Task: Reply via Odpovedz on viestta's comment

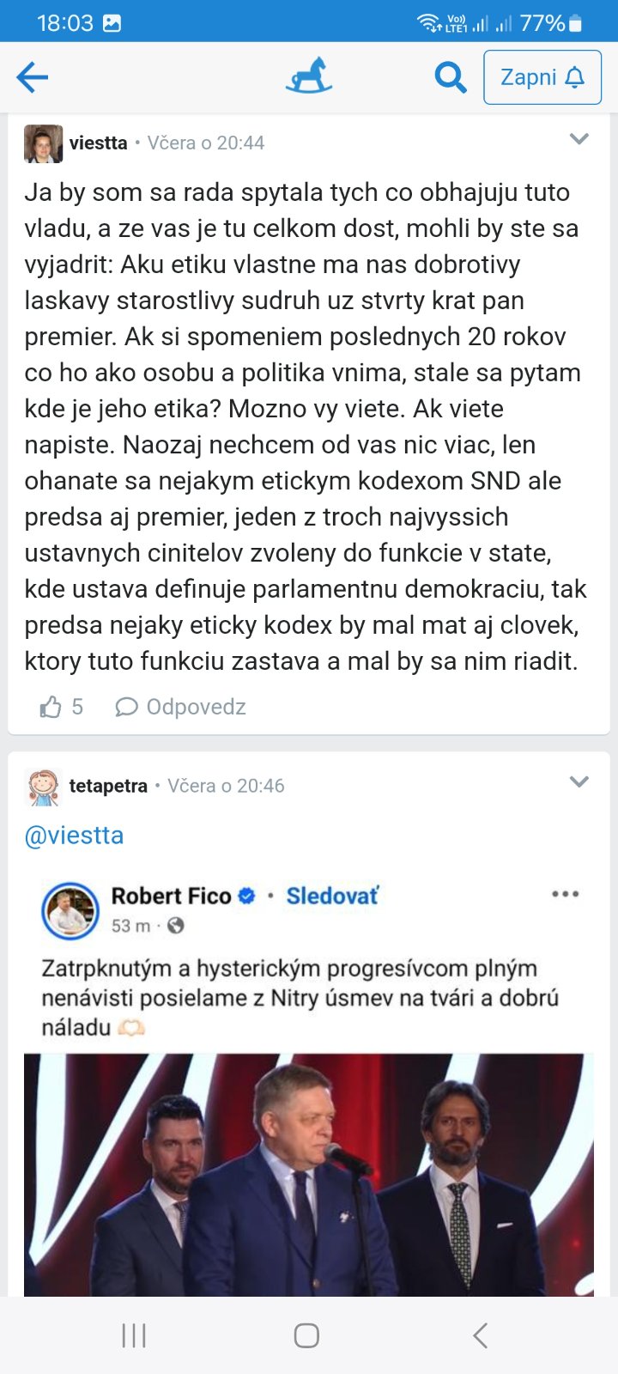Action: click(x=181, y=708)
